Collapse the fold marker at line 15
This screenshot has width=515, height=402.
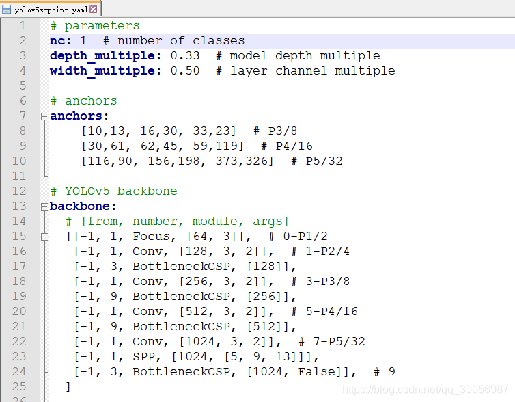[x=44, y=237]
